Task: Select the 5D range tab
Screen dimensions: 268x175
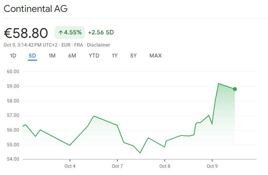Action: (x=32, y=56)
